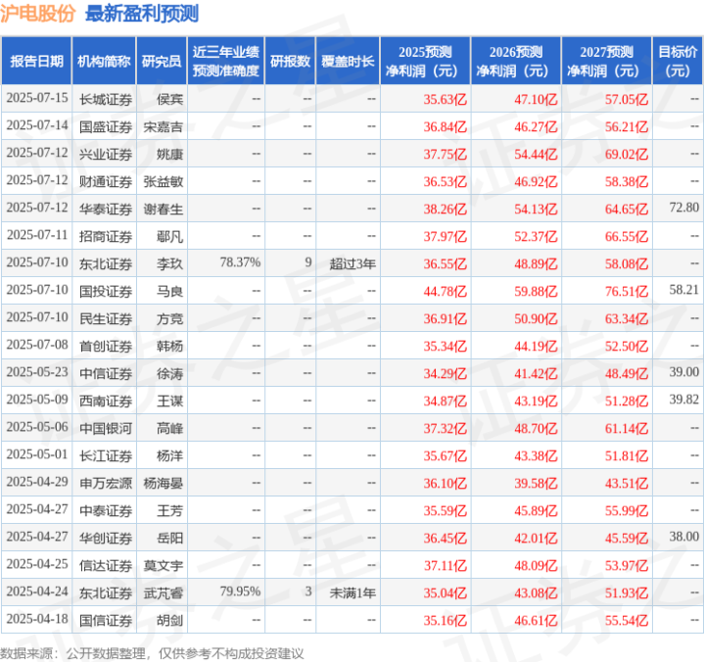Click analyst name 王芳
Screen dimensions: 704x662
169,510
